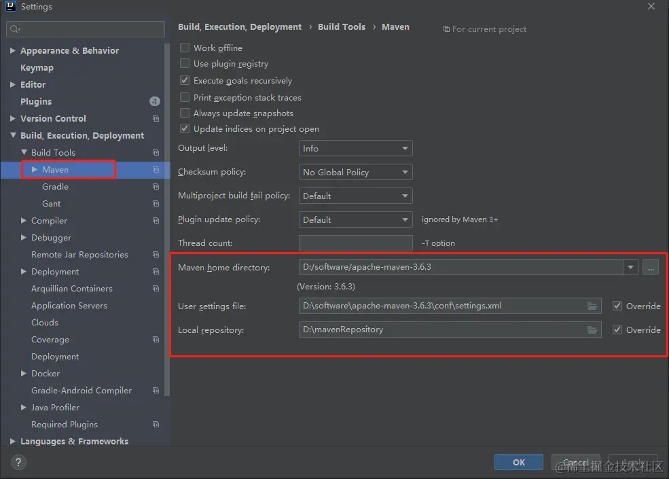
Task: Toggle Override for User settings file
Action: [617, 306]
